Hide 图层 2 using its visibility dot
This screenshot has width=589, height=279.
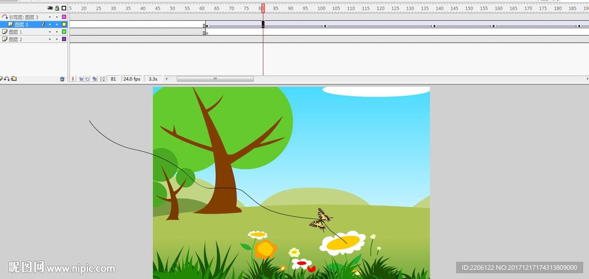(x=49, y=39)
